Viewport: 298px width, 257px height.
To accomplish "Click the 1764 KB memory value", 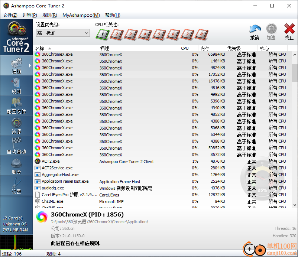I will (218, 175).
